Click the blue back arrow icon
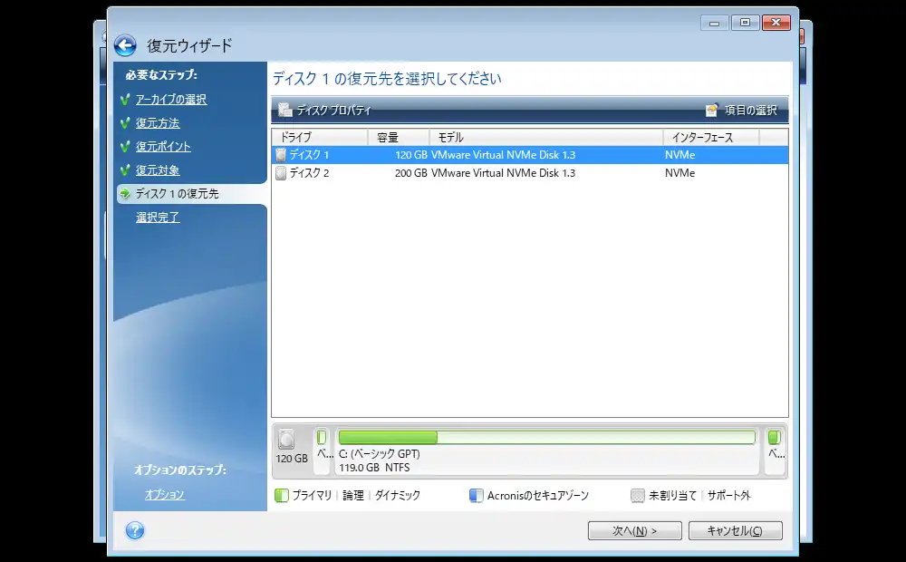Image resolution: width=906 pixels, height=562 pixels. tap(125, 45)
